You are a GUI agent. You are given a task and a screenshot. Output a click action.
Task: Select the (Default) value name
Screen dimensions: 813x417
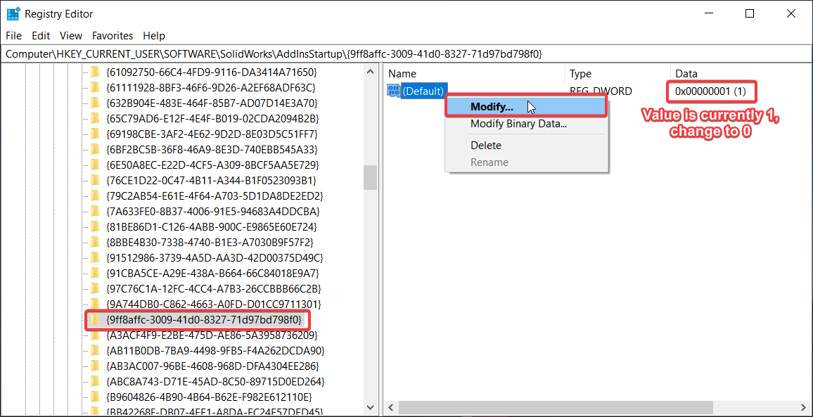pyautogui.click(x=423, y=90)
